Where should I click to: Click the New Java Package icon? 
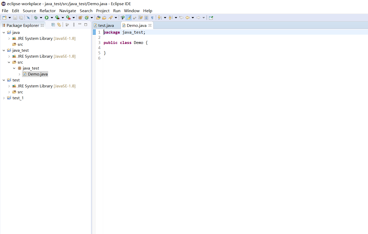[80, 18]
